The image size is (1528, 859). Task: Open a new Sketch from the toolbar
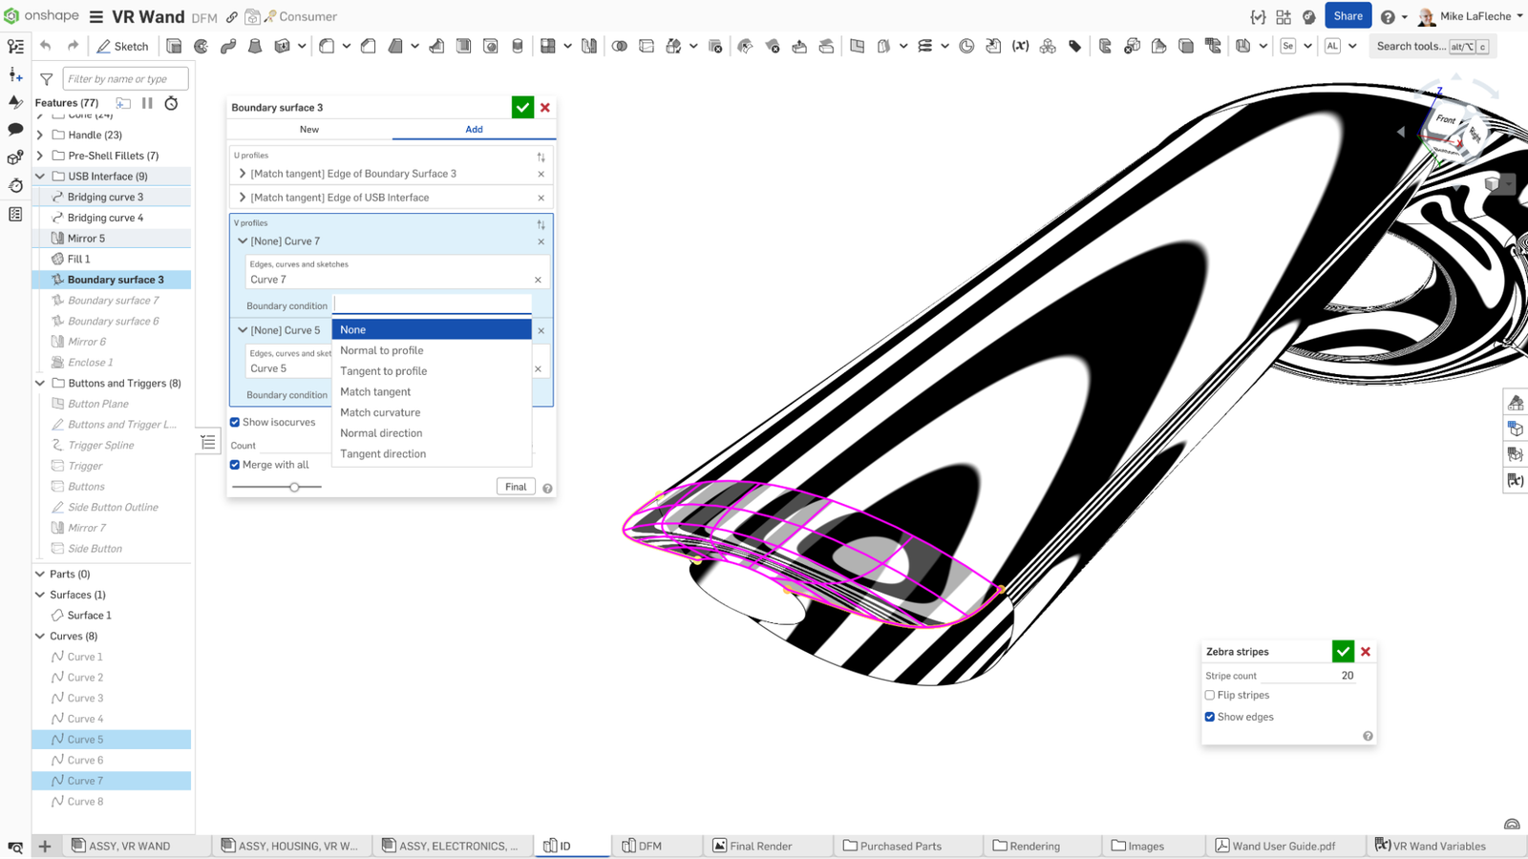[122, 46]
